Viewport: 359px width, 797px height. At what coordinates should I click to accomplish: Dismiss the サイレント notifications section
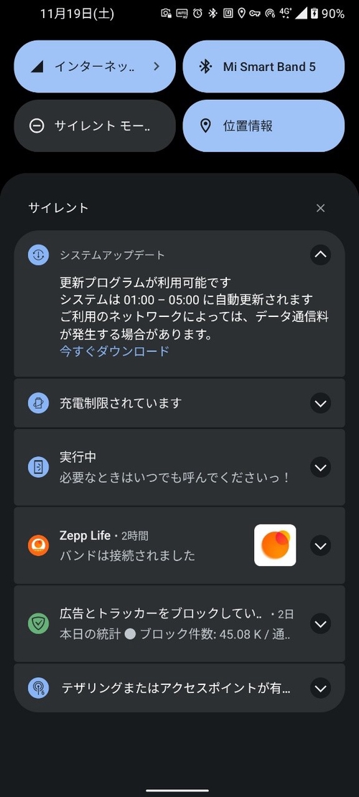point(320,208)
